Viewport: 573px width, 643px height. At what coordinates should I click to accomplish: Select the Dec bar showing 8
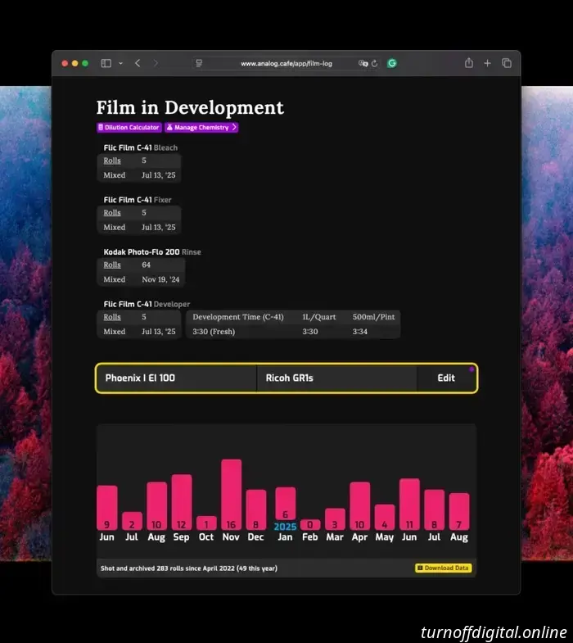point(256,509)
